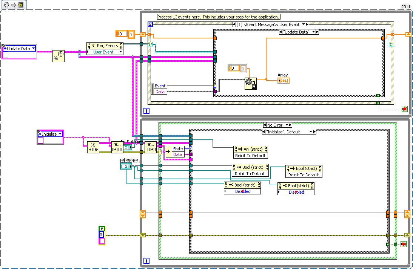Click the case selector question-mark terminal beside State
The width and height of the screenshot is (413, 269).
[x=191, y=148]
